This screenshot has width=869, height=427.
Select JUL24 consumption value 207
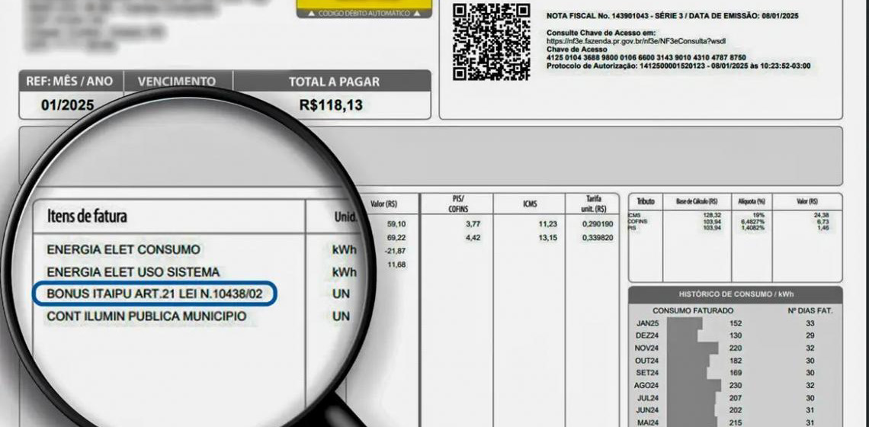coord(736,397)
